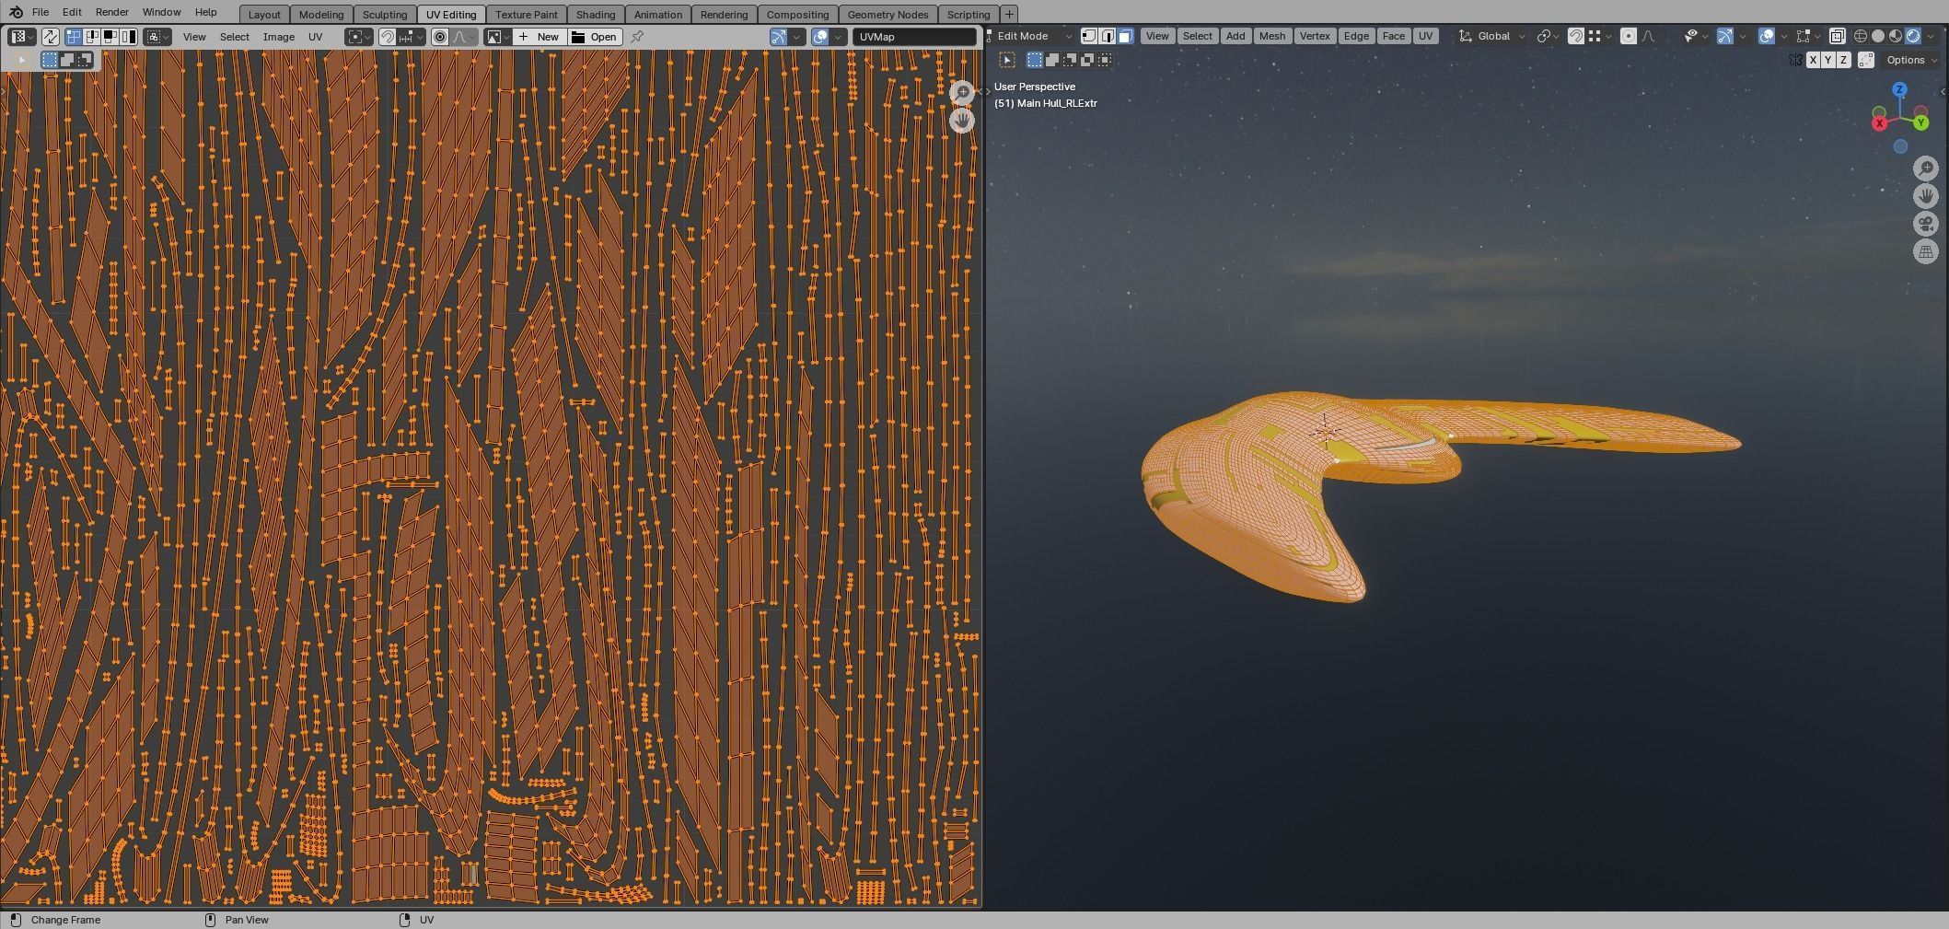
Task: Add a new workspace tab
Action: click(x=1009, y=15)
